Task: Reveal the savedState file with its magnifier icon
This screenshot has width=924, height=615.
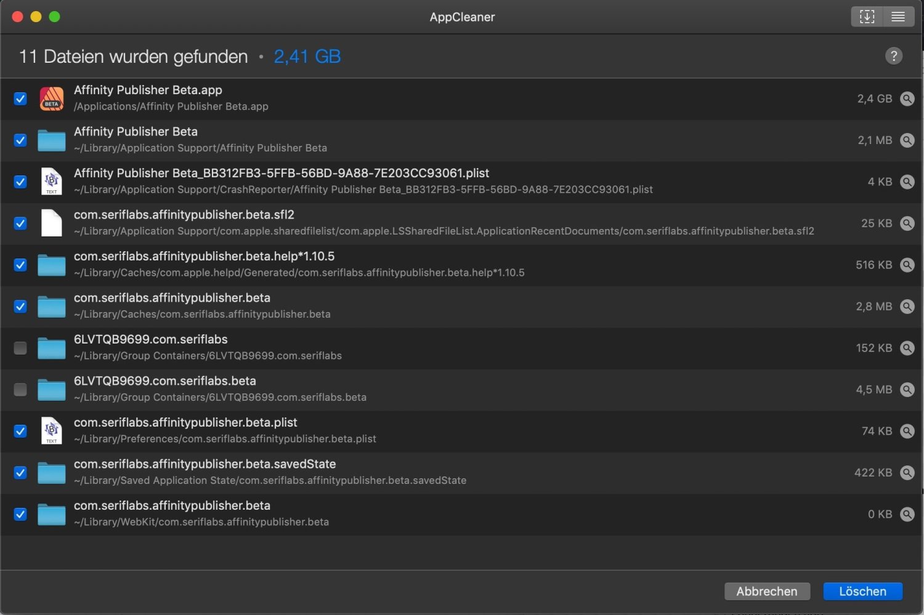Action: [x=907, y=472]
